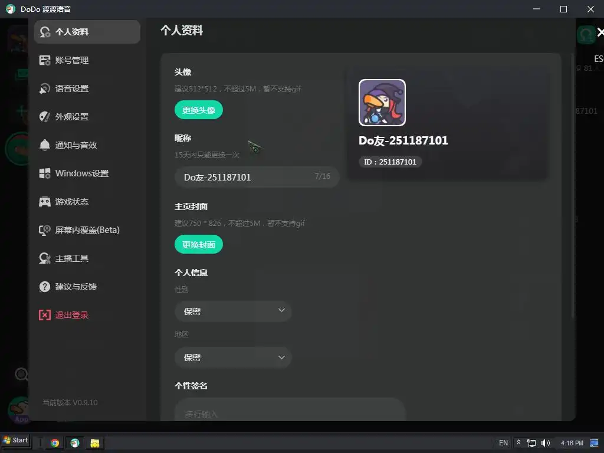Click 当前版本 V0.9.10 version text
604x453 pixels.
click(70, 402)
